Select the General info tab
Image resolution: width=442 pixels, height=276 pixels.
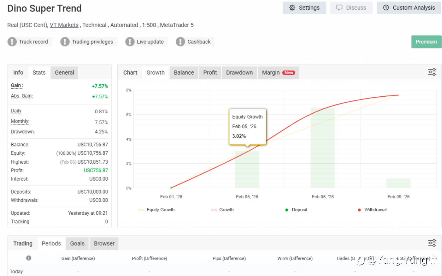tap(64, 73)
